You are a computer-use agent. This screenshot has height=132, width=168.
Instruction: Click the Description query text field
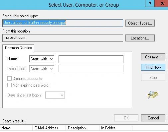coord(91,69)
